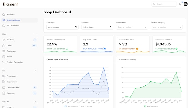This screenshot has height=108, width=188.
Task: Click the Employees ID card icon
Action: (x=4, y=76)
